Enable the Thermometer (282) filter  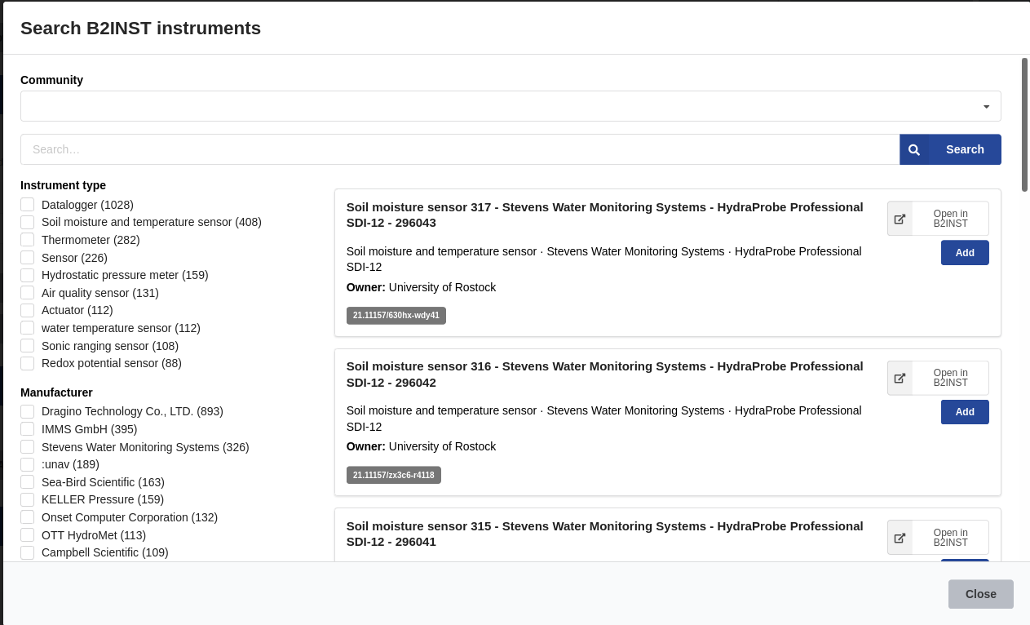tap(28, 240)
